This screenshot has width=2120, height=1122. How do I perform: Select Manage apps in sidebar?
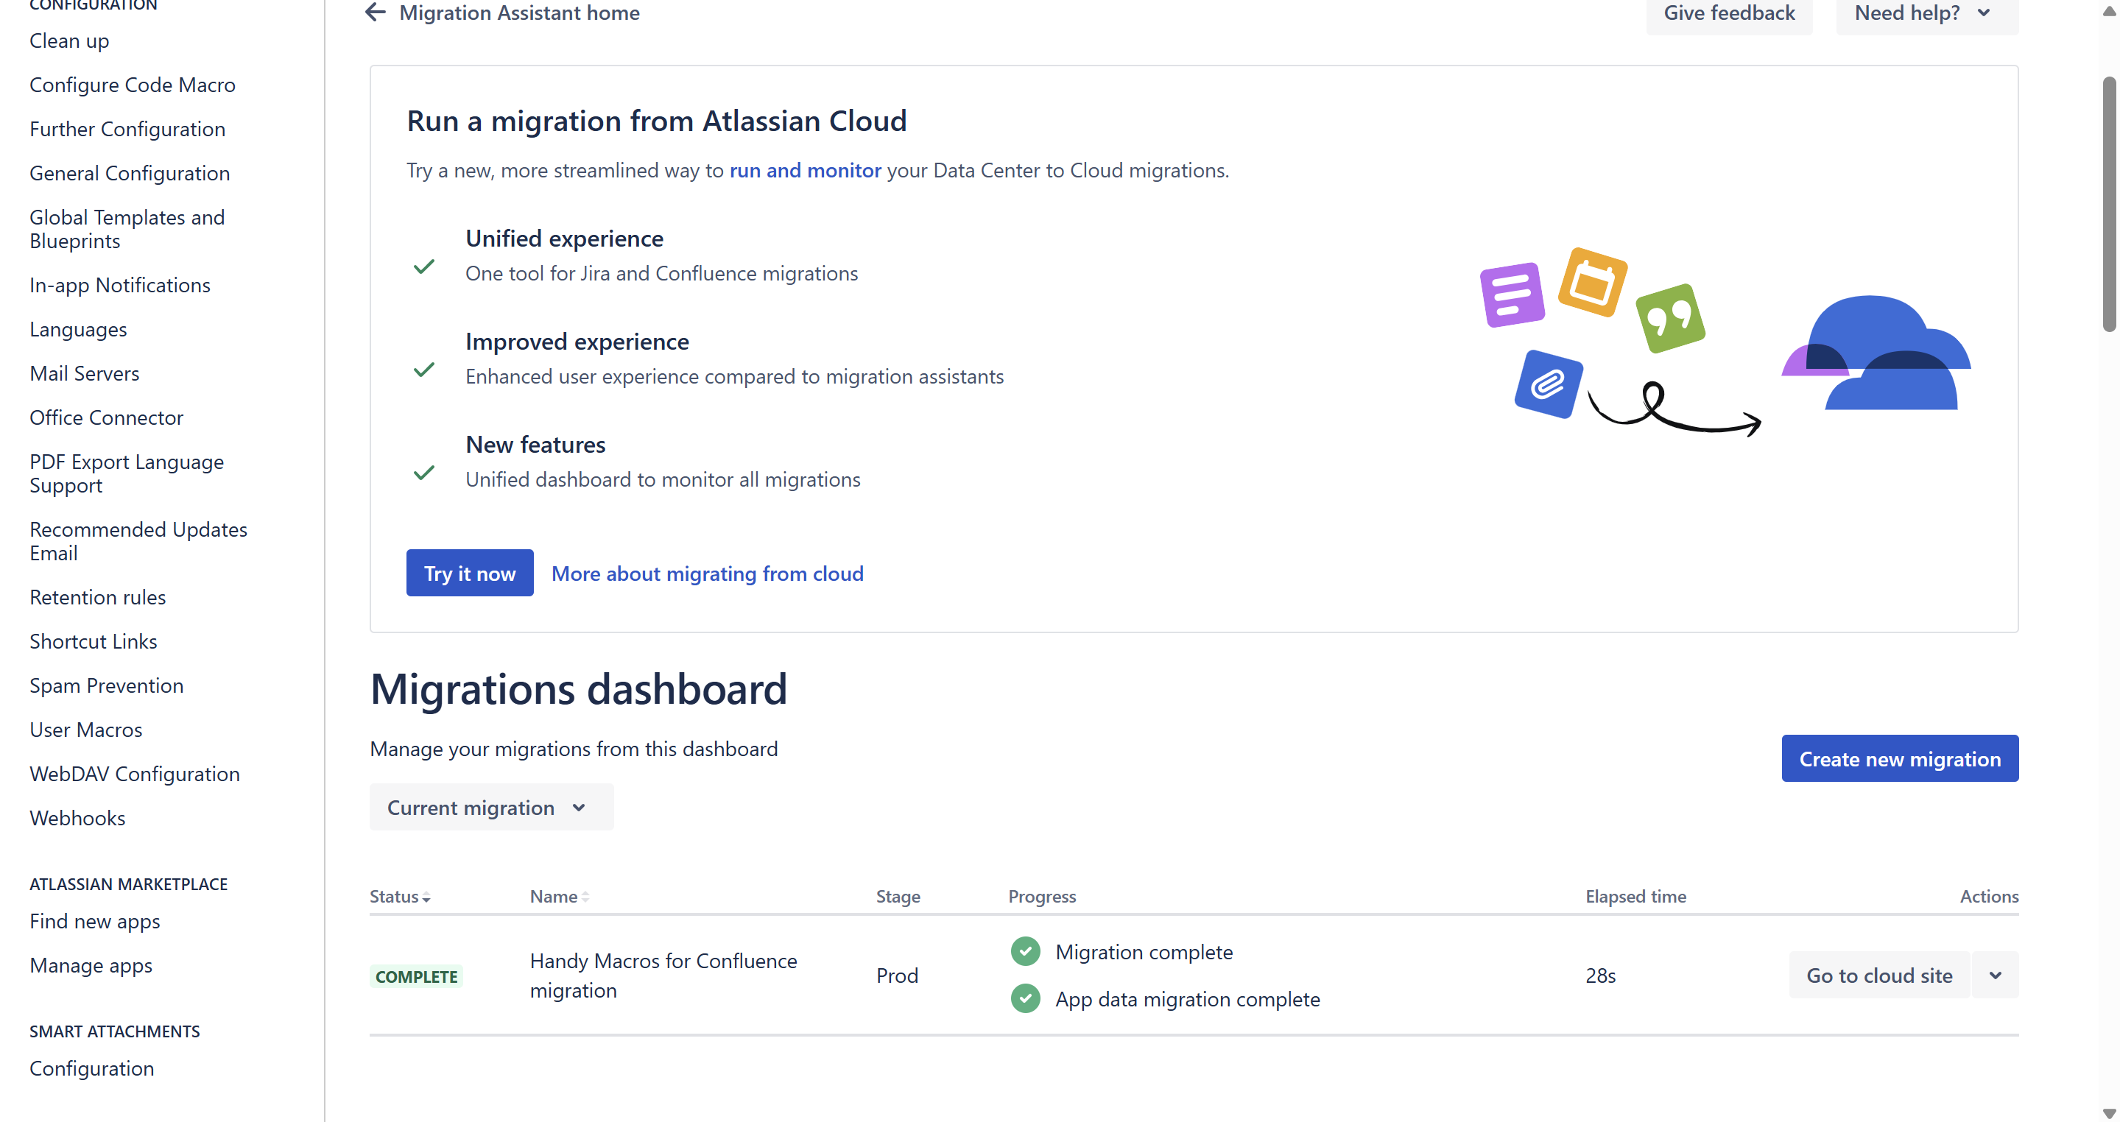pyautogui.click(x=91, y=966)
